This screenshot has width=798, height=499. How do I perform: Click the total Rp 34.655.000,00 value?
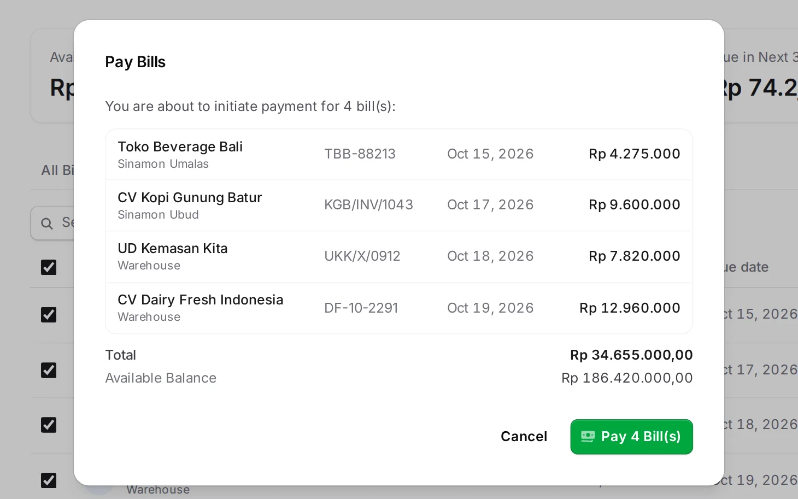631,355
